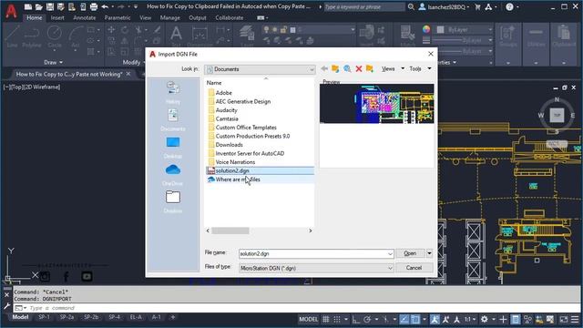583x328 pixels.
Task: Open the user account lsanchez92BDQ dropdown
Action: point(445,6)
